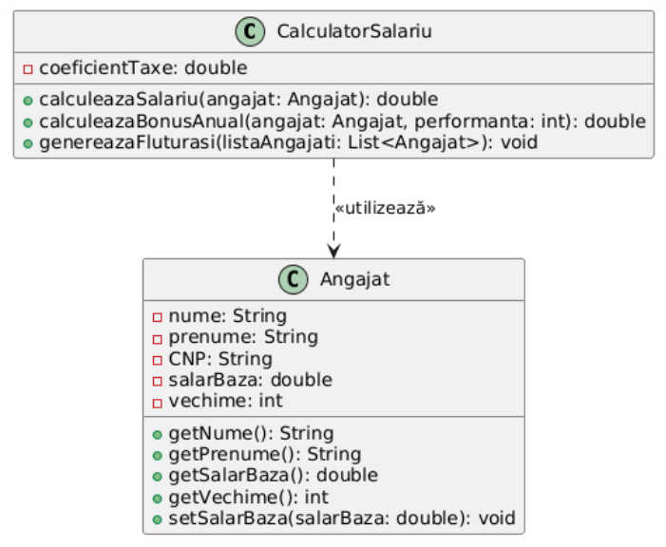This screenshot has width=666, height=547.
Task: Select the CalculatorSalariu class title
Action: (354, 31)
